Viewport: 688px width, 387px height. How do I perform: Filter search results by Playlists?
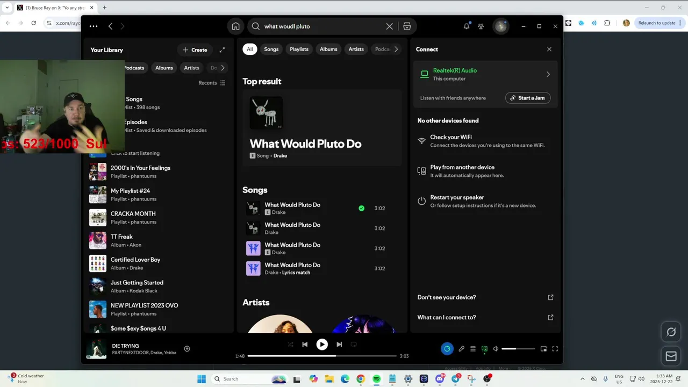click(299, 49)
